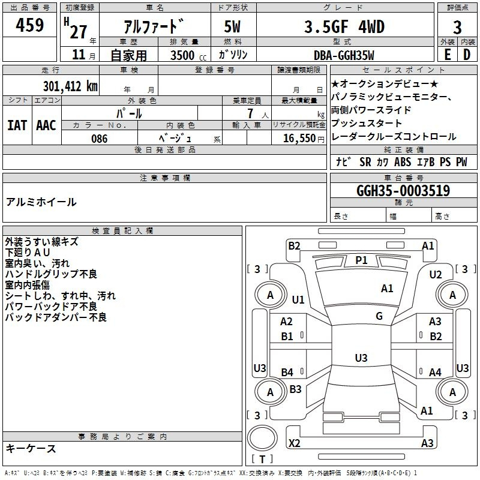Click the air conditioner value AAC
This screenshot has width=480, height=480.
click(46, 125)
